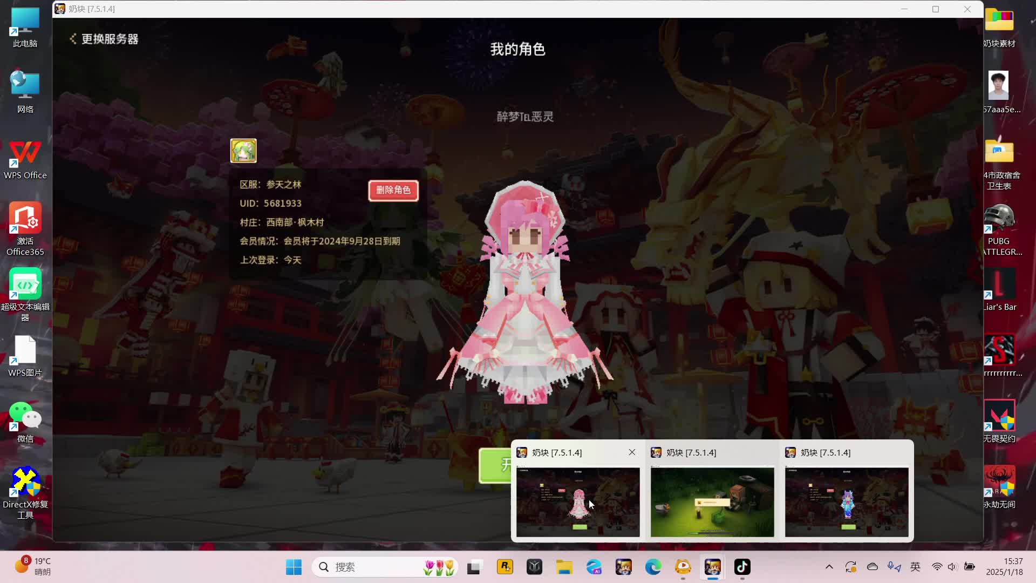Expand hidden icons in the system tray
This screenshot has width=1036, height=583.
click(x=829, y=567)
